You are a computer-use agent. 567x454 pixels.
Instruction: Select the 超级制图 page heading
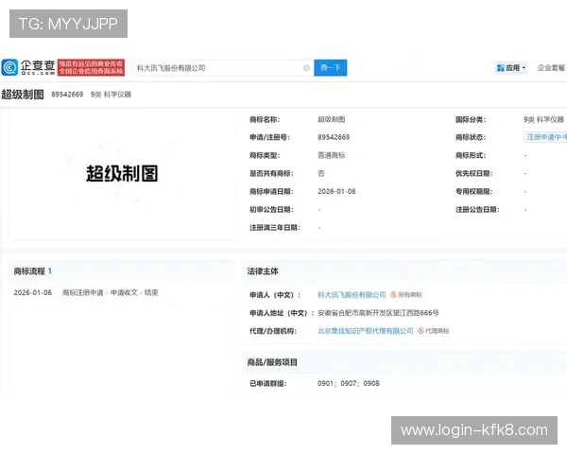23,95
